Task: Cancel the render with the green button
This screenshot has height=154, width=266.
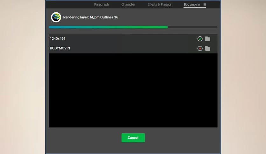Action: click(133, 138)
